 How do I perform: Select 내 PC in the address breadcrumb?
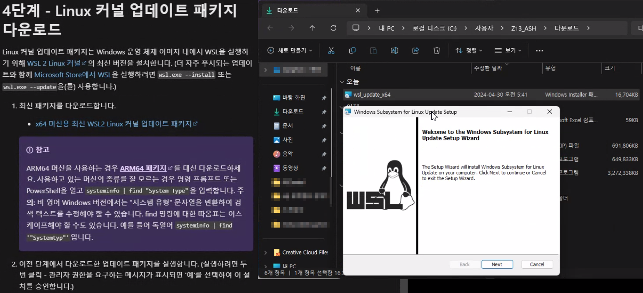(387, 28)
